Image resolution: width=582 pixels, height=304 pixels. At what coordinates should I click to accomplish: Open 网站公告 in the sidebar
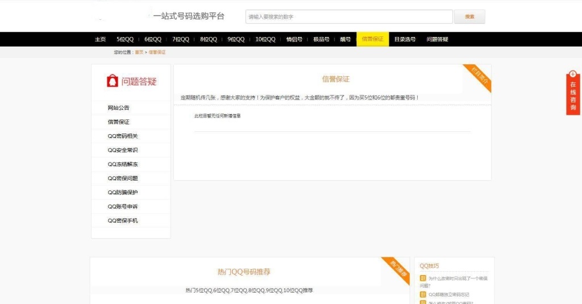coord(119,108)
